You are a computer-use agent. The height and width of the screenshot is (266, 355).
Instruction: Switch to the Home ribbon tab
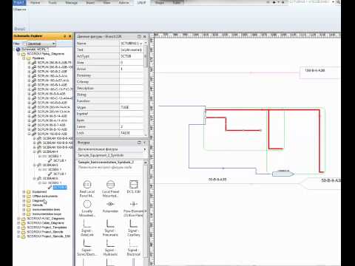click(35, 3)
